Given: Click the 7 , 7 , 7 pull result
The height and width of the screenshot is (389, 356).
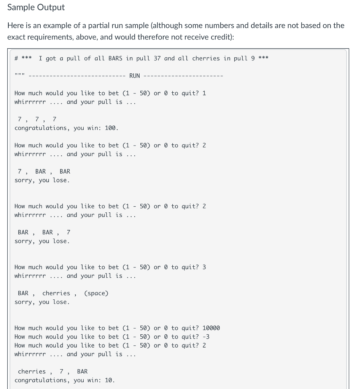Looking at the screenshot, I should 37,119.
